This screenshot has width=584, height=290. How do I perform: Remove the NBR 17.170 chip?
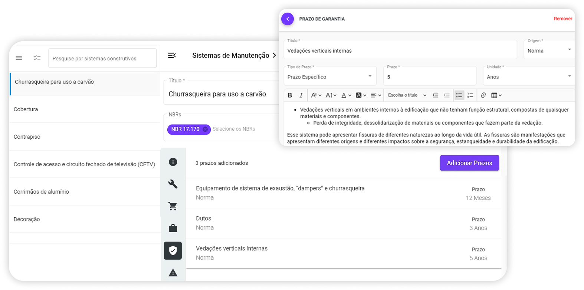205,129
